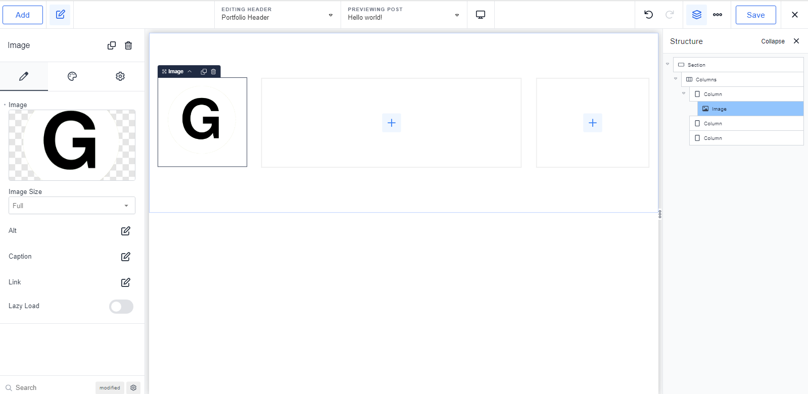Save the header template
Image resolution: width=808 pixels, height=394 pixels.
point(756,15)
